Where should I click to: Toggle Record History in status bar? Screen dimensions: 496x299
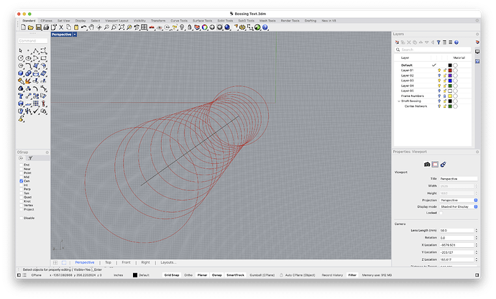[x=332, y=275]
